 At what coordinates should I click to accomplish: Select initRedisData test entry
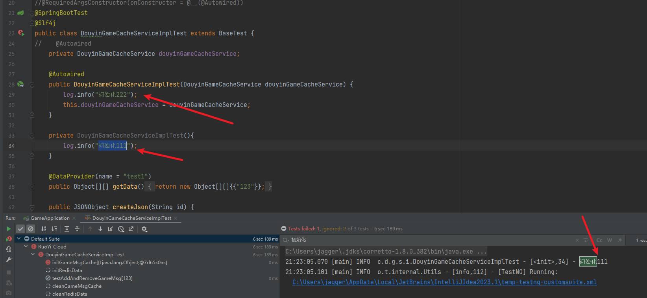point(67,270)
